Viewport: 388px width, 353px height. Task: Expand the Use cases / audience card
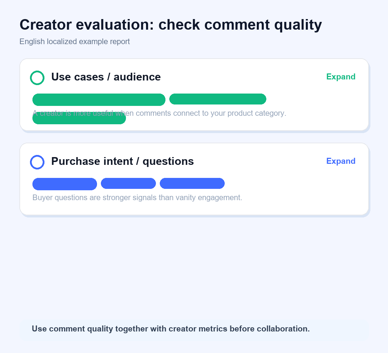(x=341, y=77)
